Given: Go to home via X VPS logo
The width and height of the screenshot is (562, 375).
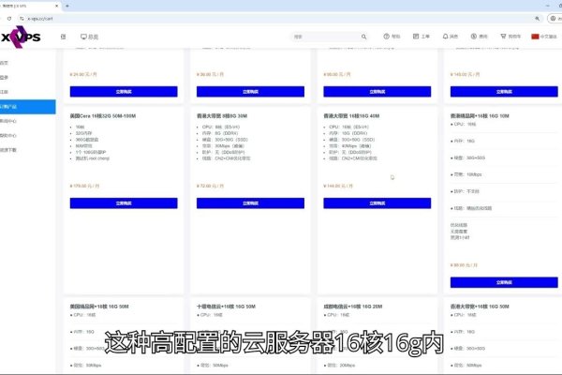Looking at the screenshot, I should pos(21,37).
